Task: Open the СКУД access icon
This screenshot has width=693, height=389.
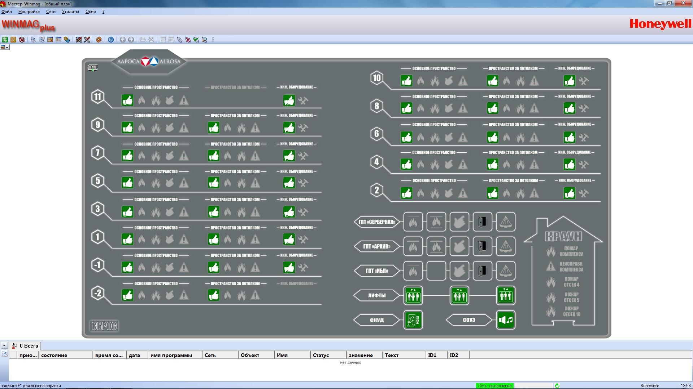Action: click(x=413, y=320)
